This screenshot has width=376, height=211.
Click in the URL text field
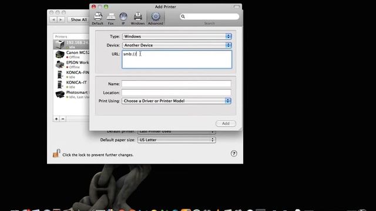pyautogui.click(x=177, y=59)
